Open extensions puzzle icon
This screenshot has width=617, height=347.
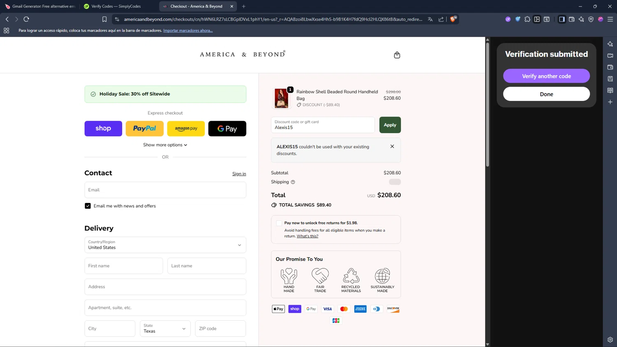coord(527,19)
